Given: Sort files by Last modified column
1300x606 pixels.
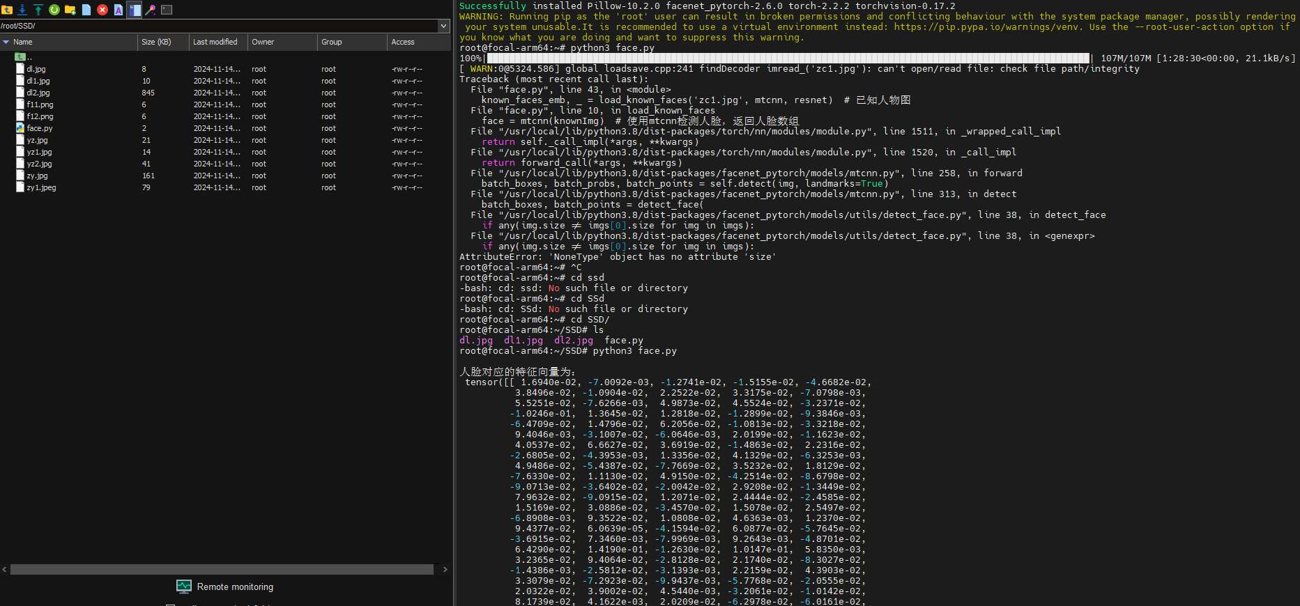Looking at the screenshot, I should coord(215,42).
